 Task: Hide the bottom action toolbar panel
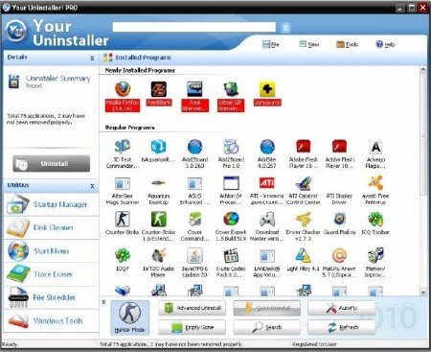[x=103, y=302]
